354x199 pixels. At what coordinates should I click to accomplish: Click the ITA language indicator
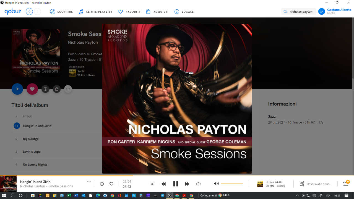click(328, 195)
